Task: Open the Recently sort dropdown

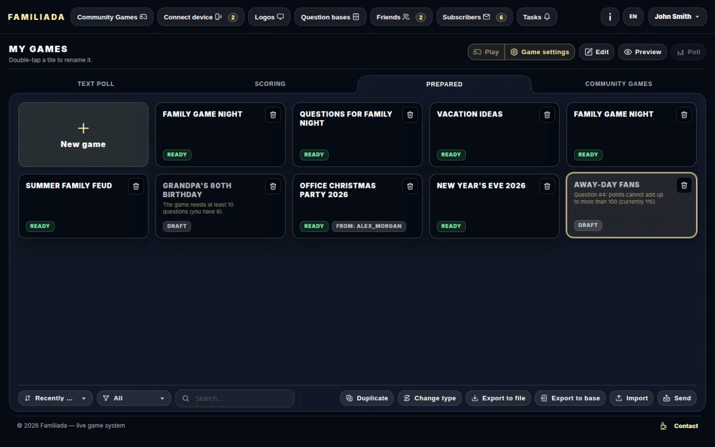Action: [56, 398]
